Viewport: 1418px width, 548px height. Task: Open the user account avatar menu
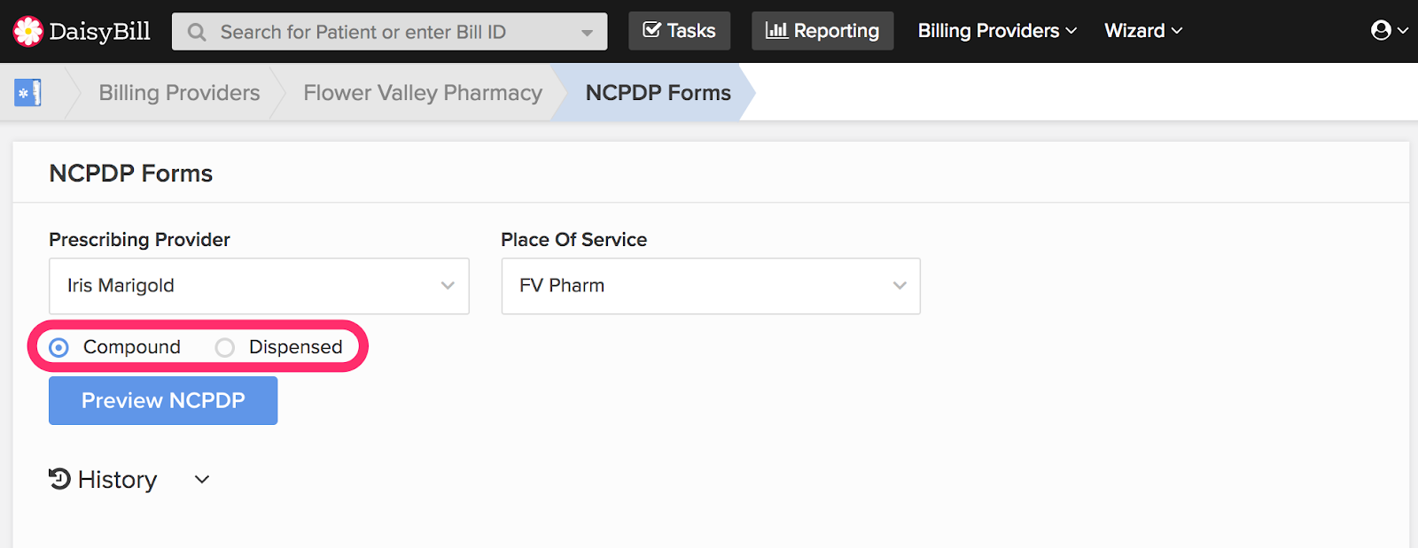tap(1389, 31)
